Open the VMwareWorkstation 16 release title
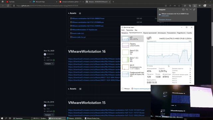Image resolution: width=213 pixels, height=120 pixels. (87, 51)
